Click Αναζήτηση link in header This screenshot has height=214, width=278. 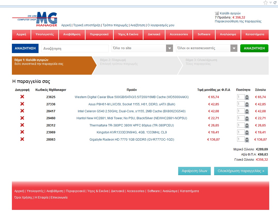point(138,25)
